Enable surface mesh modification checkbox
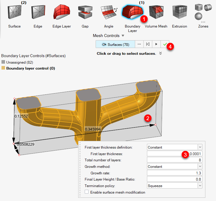This screenshot has height=201, width=216. pyautogui.click(x=87, y=192)
